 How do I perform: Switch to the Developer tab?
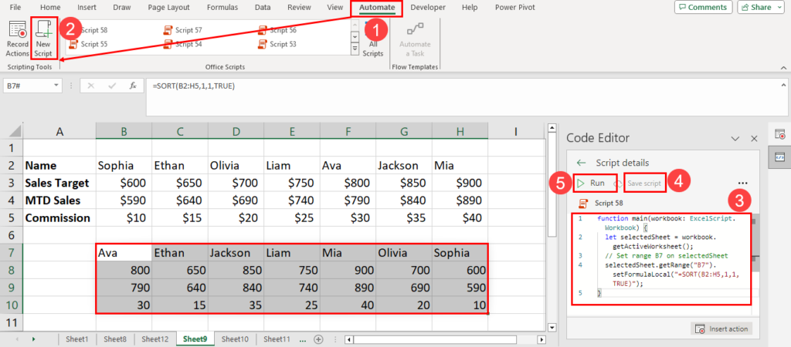(428, 8)
